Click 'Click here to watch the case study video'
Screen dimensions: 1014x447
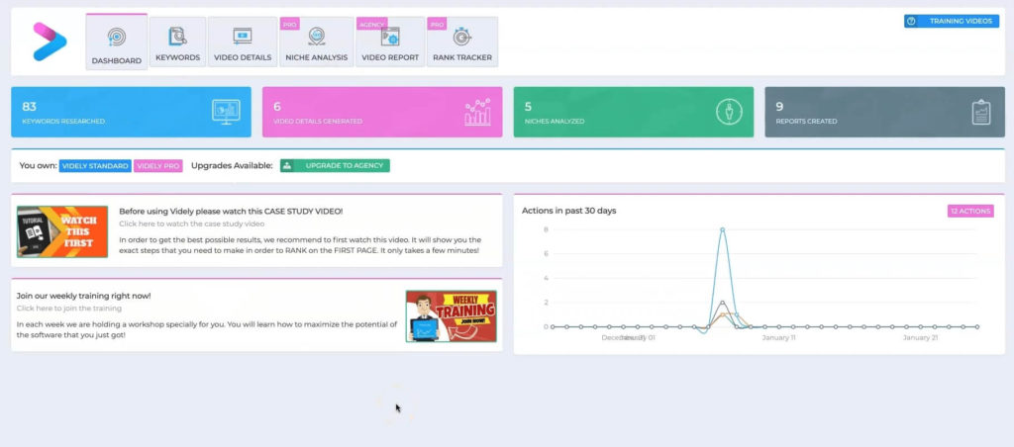tap(192, 223)
